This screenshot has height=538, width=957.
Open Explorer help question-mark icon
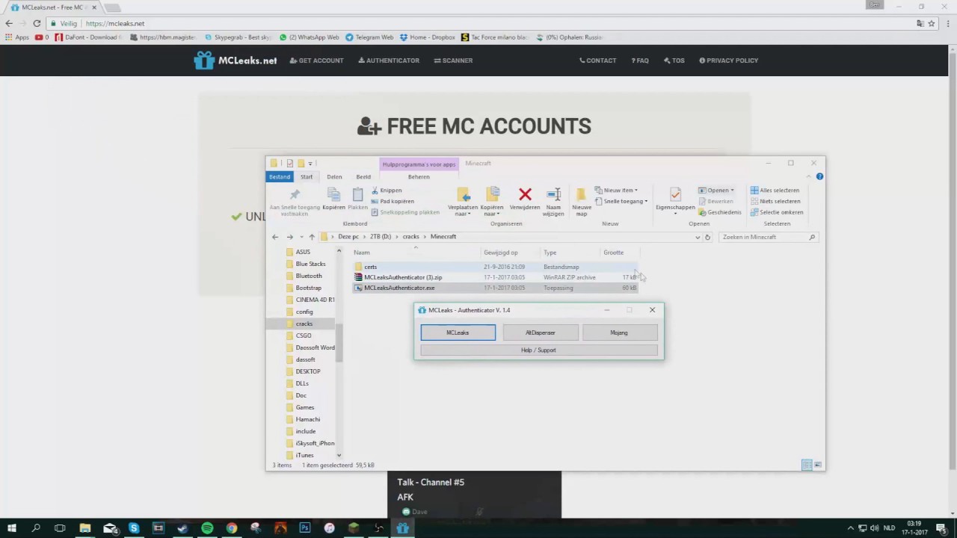819,177
